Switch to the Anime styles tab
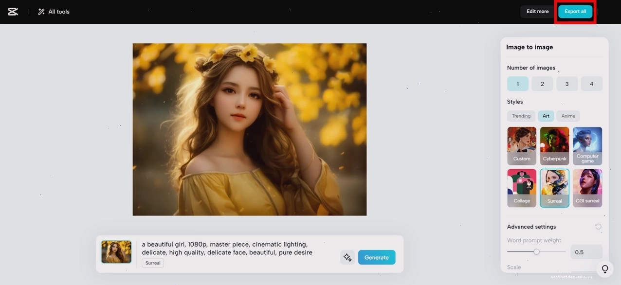 coord(568,116)
